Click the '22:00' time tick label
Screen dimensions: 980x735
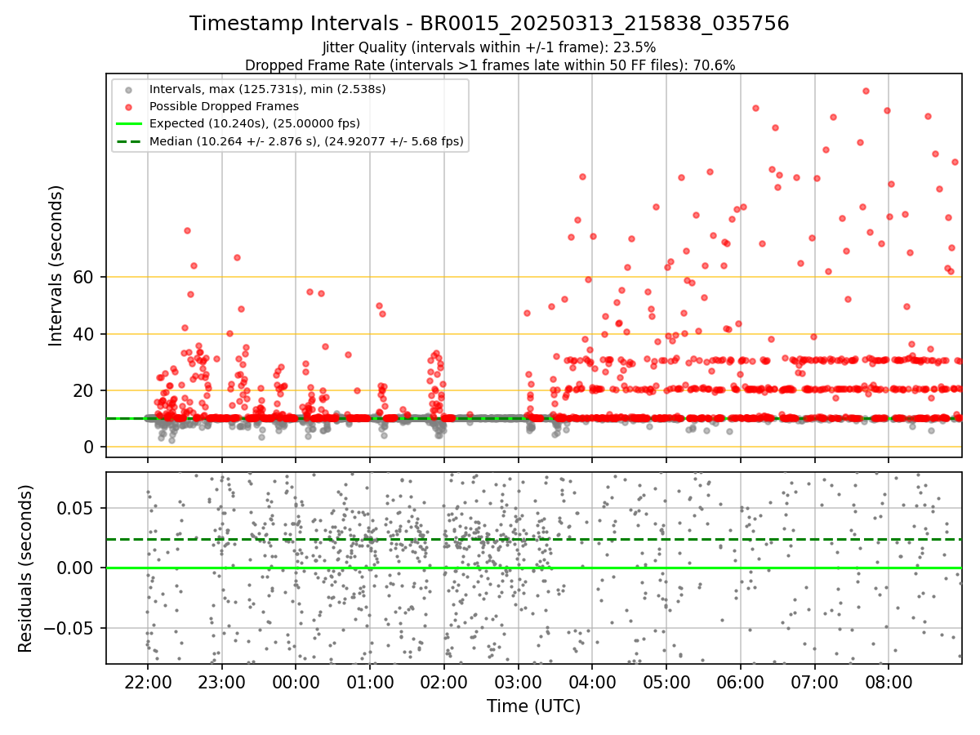pos(148,681)
